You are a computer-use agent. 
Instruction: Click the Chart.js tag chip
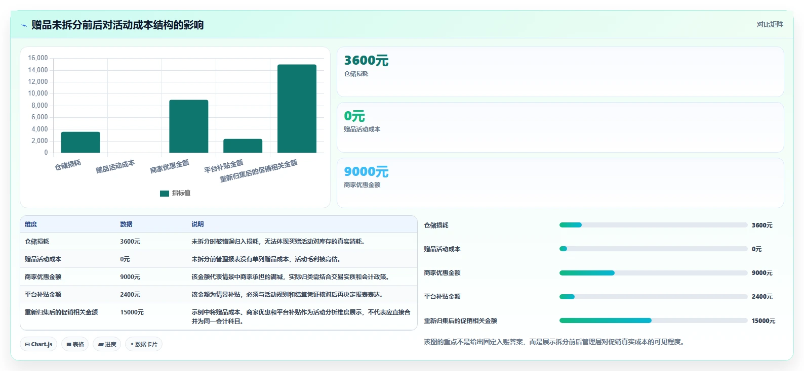[38, 344]
